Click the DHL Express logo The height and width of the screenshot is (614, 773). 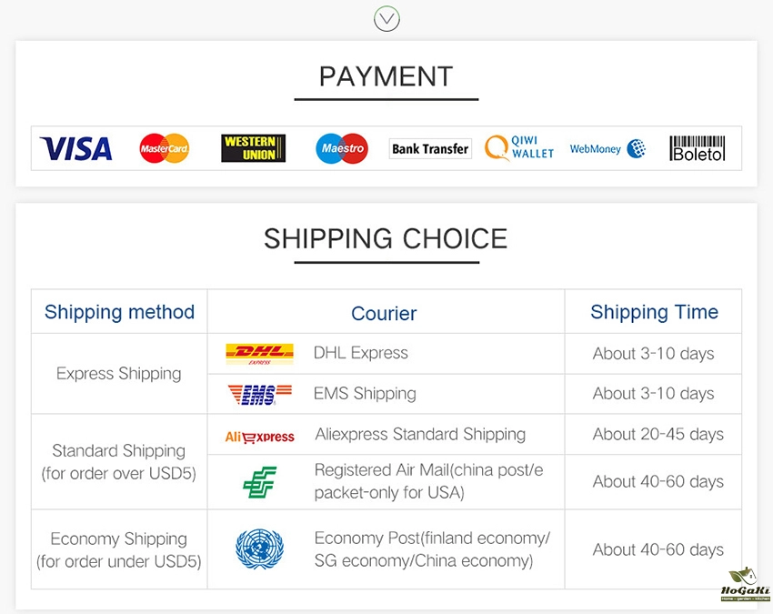tap(259, 354)
